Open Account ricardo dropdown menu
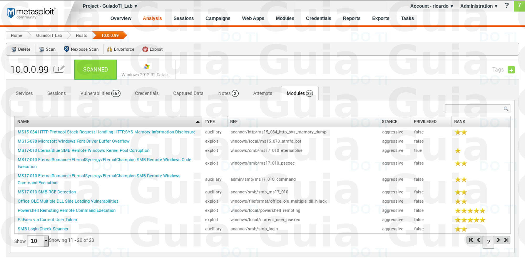Viewport: 525px width, 258px height. (x=432, y=6)
